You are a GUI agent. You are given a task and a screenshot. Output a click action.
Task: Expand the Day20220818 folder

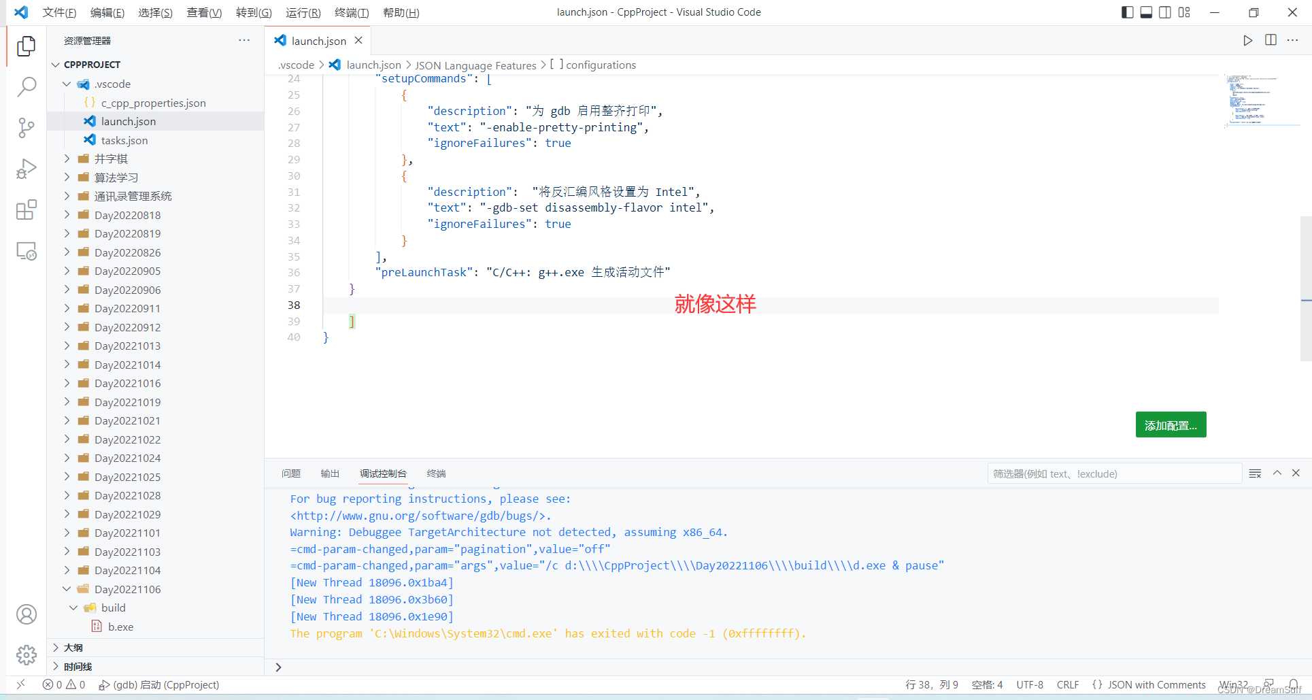(127, 215)
